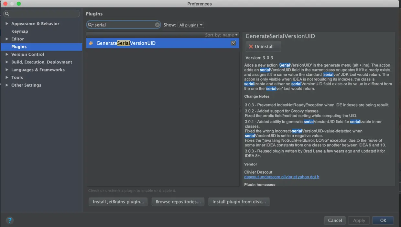The width and height of the screenshot is (401, 227).
Task: Expand Other Settings section
Action: 7,85
